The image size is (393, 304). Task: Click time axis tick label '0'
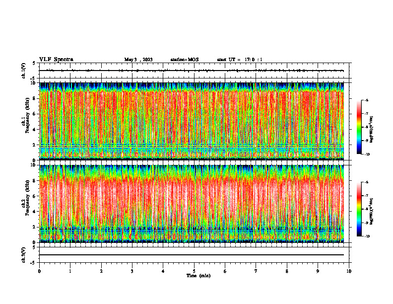39,271
